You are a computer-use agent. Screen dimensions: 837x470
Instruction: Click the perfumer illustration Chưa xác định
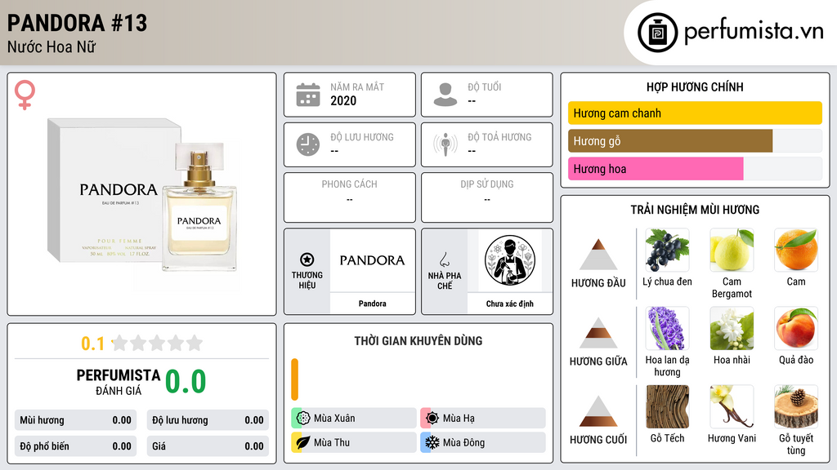pos(510,260)
